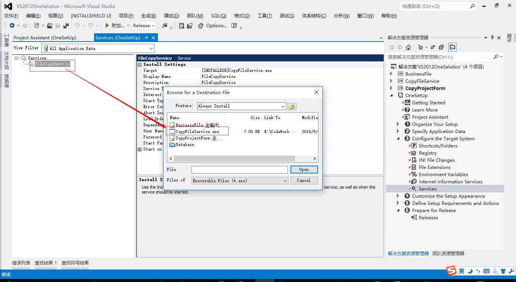Select the CopyProjectForm project
This screenshot has height=282, width=516.
(x=425, y=88)
